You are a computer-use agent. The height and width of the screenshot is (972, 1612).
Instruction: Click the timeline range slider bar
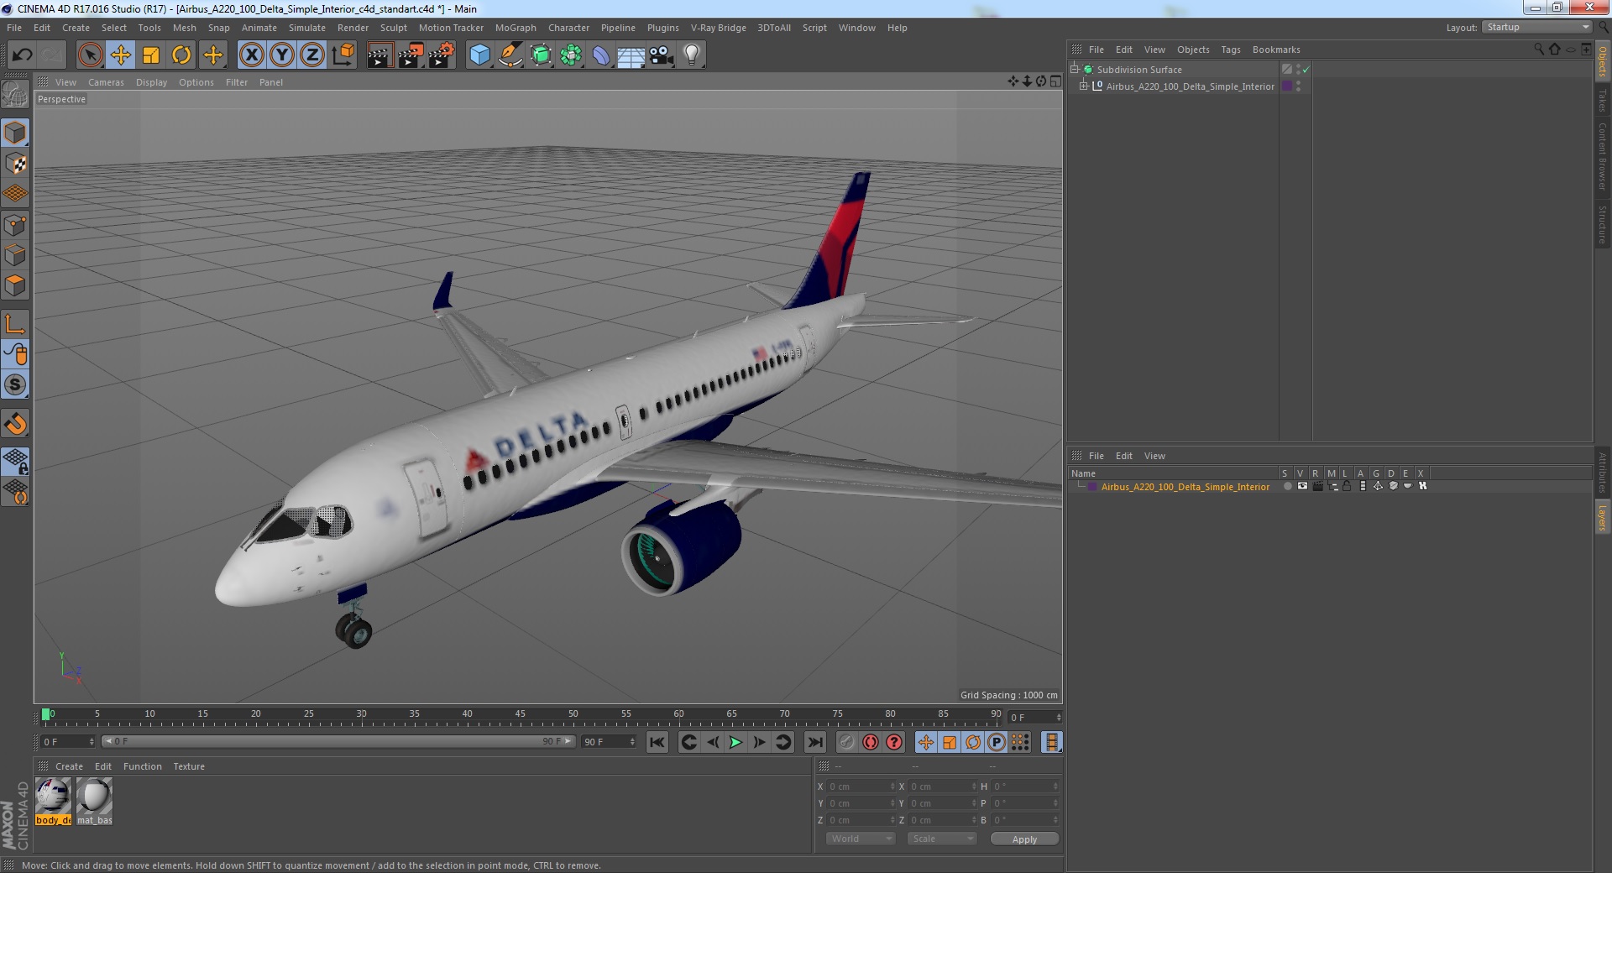point(338,741)
